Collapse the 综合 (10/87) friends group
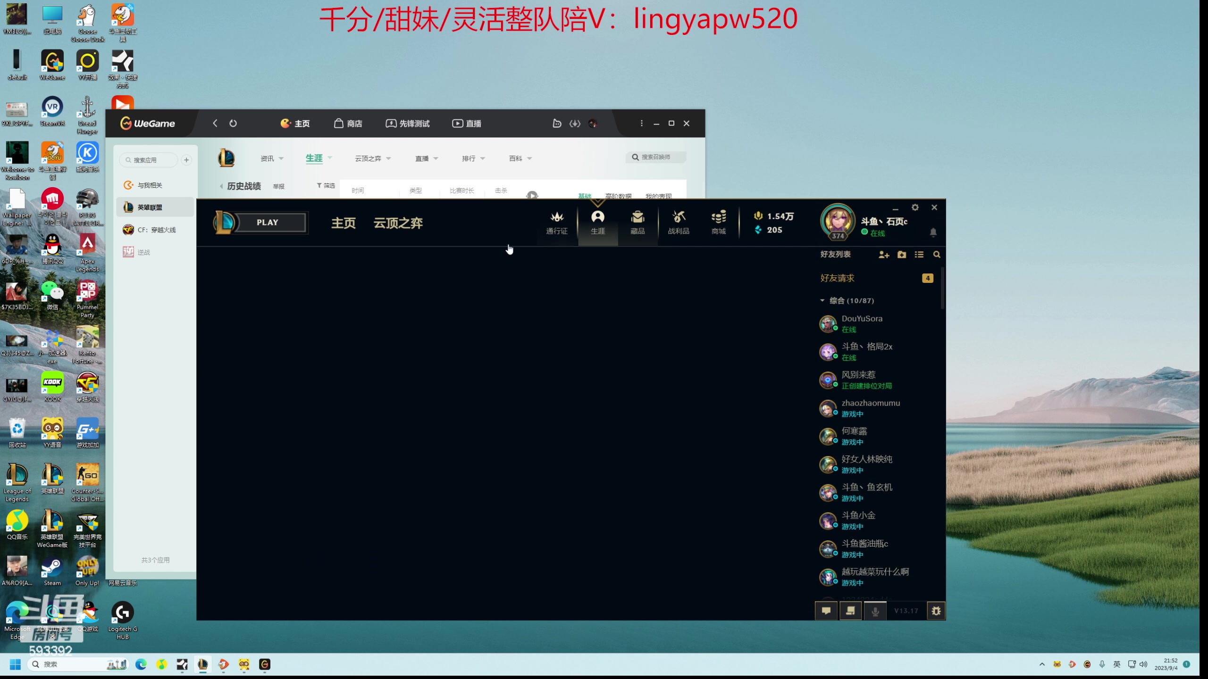Screen dimensions: 1208x679 tap(822, 300)
